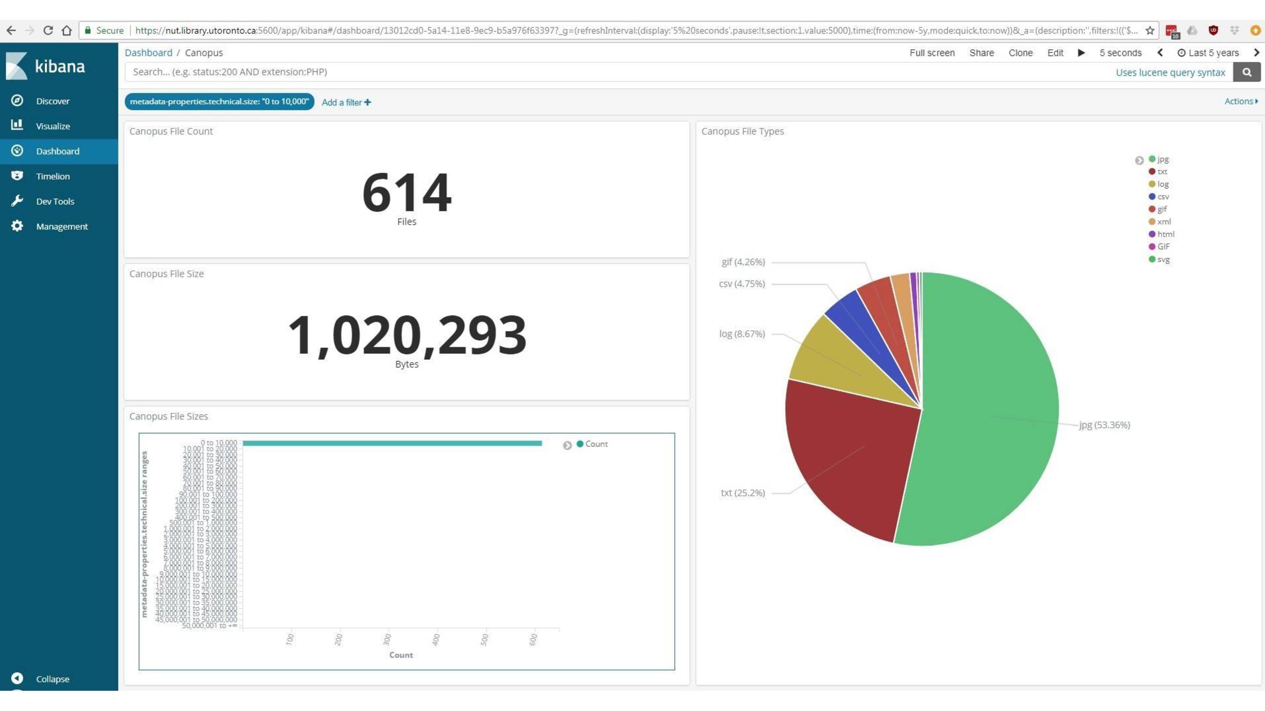Click the Canopus File Types panel title

pos(742,131)
